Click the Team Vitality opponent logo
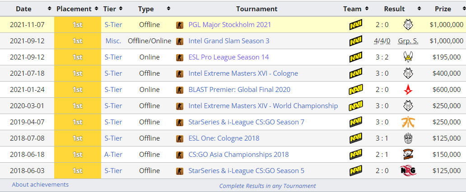The height and width of the screenshot is (192, 466). pyautogui.click(x=408, y=57)
